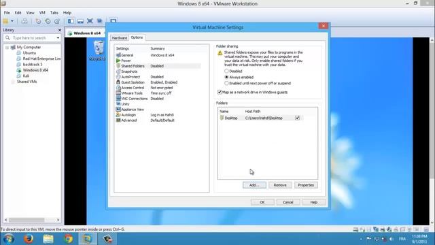Switch to the Hardware tab

tap(120, 38)
